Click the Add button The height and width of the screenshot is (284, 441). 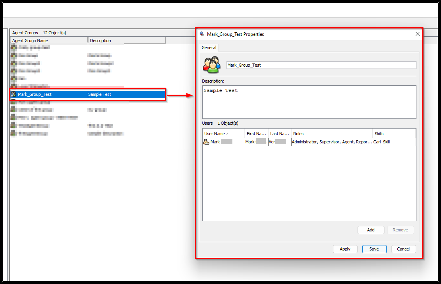[371, 230]
